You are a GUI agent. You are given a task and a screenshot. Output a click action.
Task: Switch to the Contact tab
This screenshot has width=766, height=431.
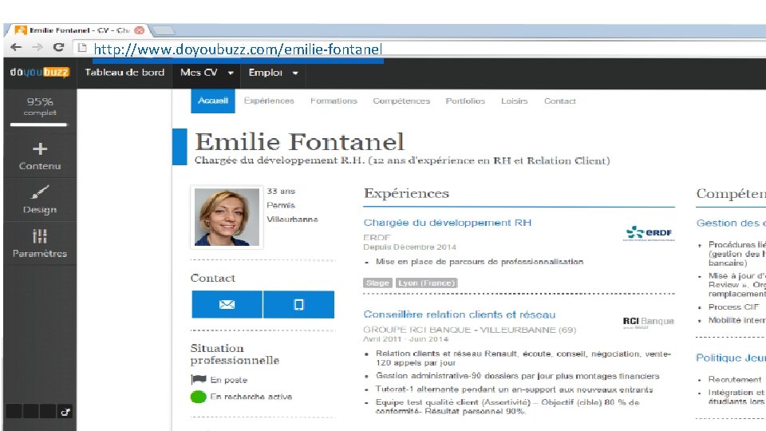tap(560, 101)
